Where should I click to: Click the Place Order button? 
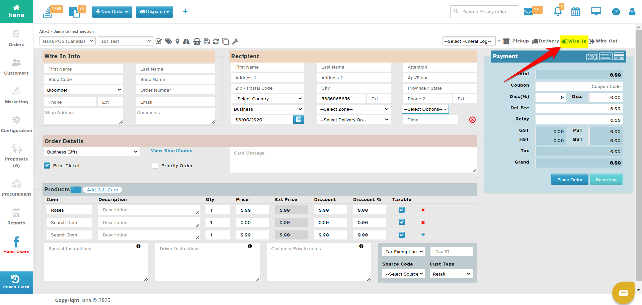[570, 180]
